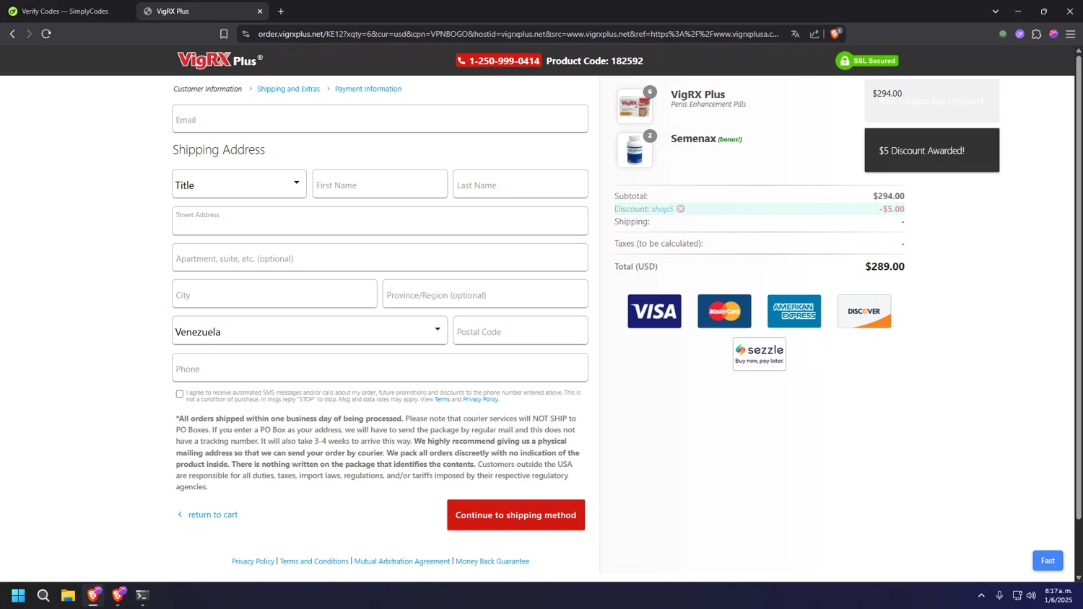1083x609 pixels.
Task: Click the browser address bar URL
Action: (518, 34)
